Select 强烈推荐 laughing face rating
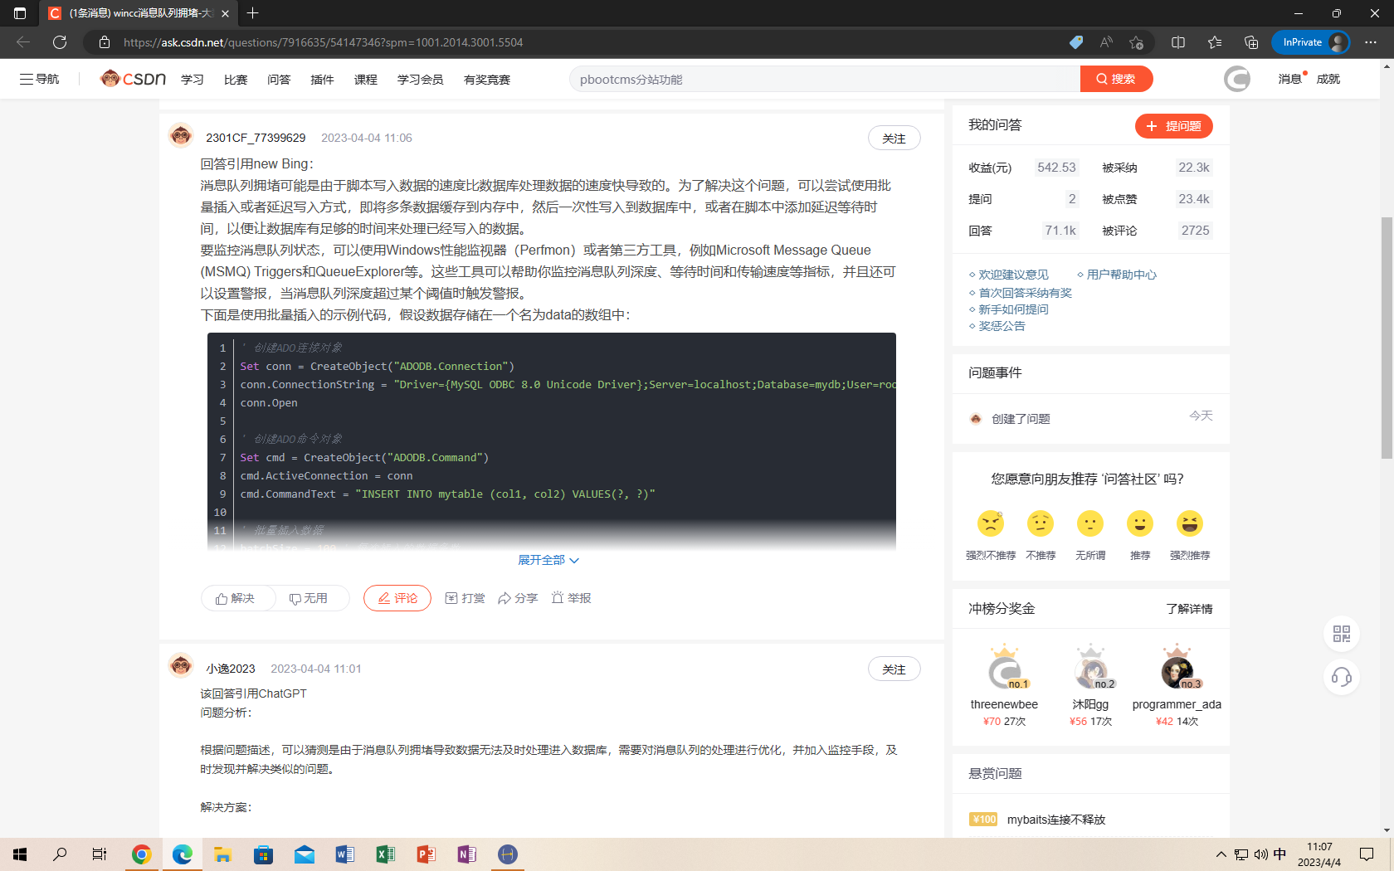 pyautogui.click(x=1190, y=523)
